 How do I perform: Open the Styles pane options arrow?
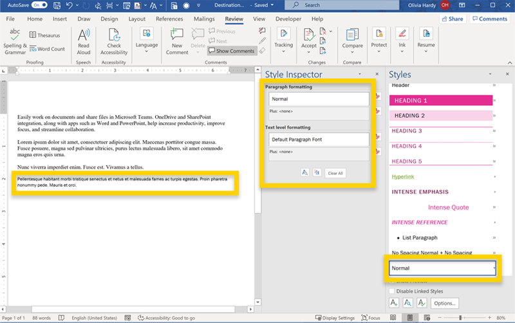click(x=491, y=75)
